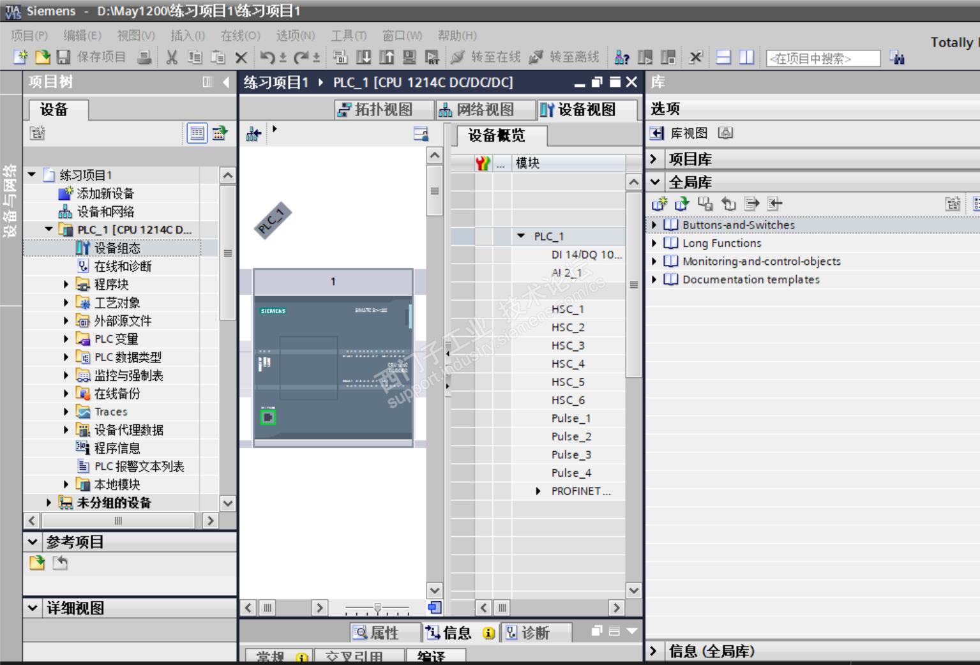Click the save project icon in toolbar
The image size is (980, 665).
64,57
